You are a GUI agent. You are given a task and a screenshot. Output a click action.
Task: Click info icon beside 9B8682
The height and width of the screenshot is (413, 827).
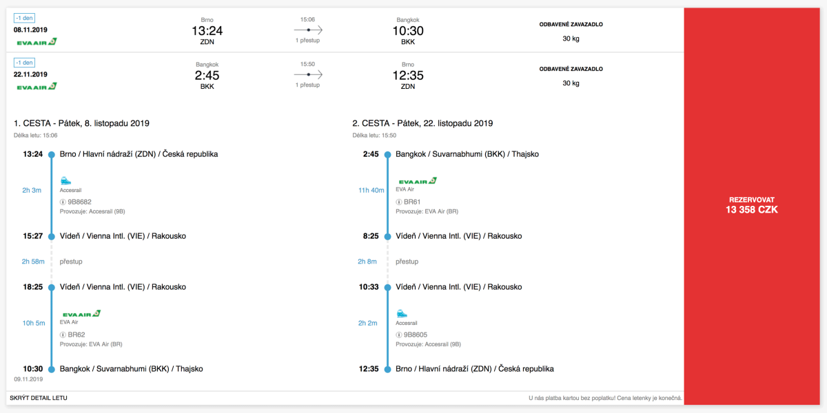63,202
